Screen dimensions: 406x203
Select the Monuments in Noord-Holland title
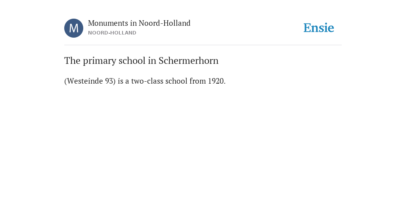[139, 23]
